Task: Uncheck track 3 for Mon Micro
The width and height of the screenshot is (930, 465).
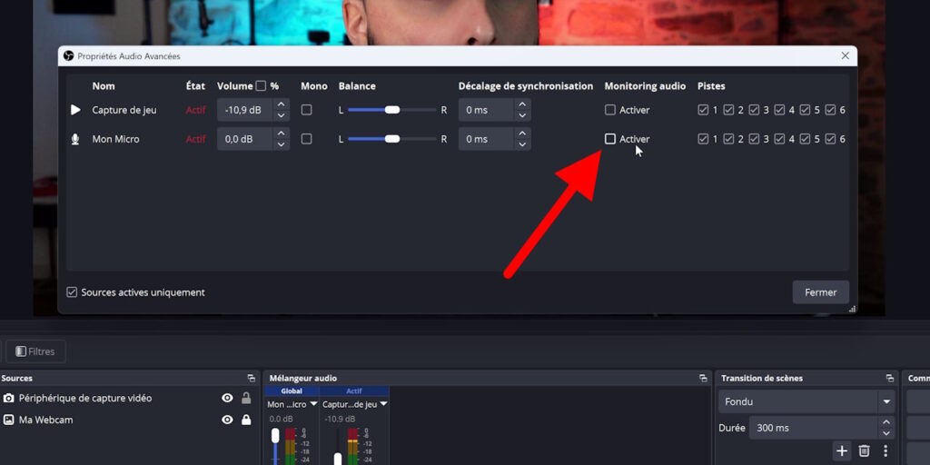Action: pos(754,139)
